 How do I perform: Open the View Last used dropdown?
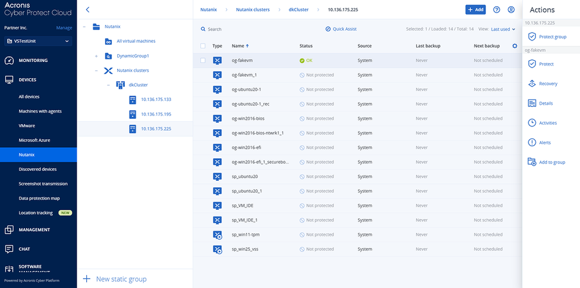pos(503,29)
